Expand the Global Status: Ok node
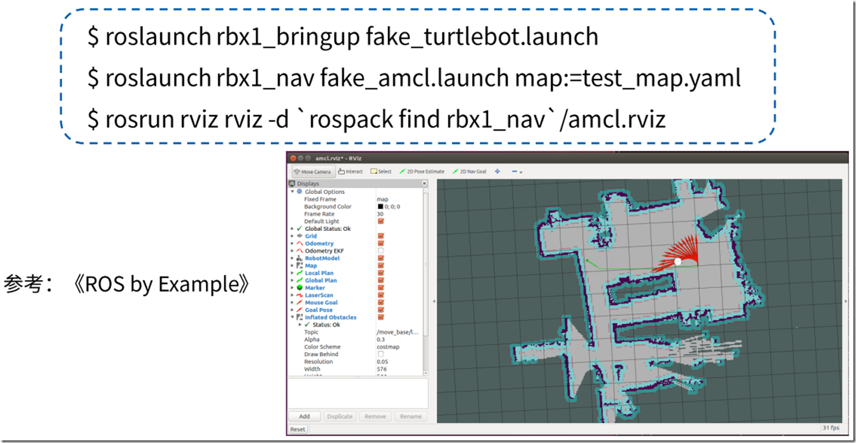 pos(293,228)
